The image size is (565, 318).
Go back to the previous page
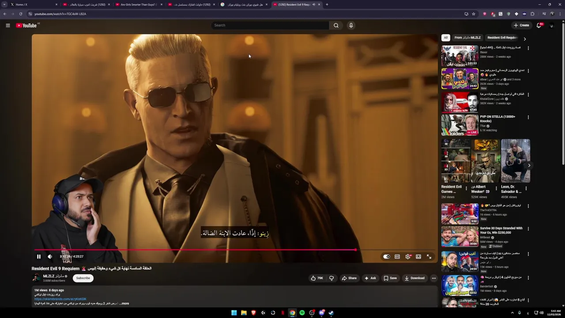pyautogui.click(x=5, y=14)
